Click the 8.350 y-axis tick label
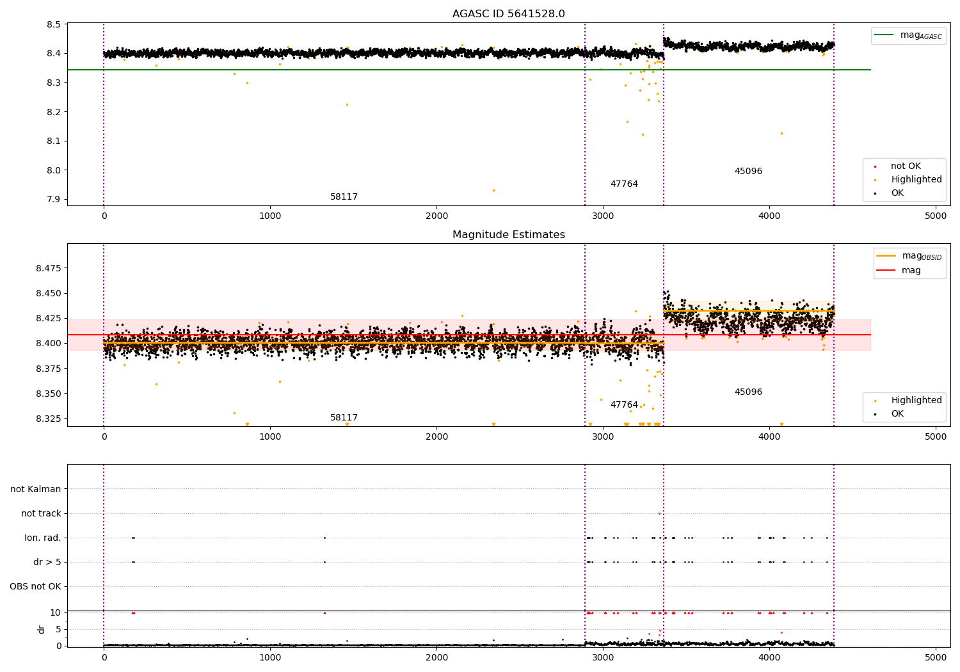The image size is (960, 672). pos(49,394)
